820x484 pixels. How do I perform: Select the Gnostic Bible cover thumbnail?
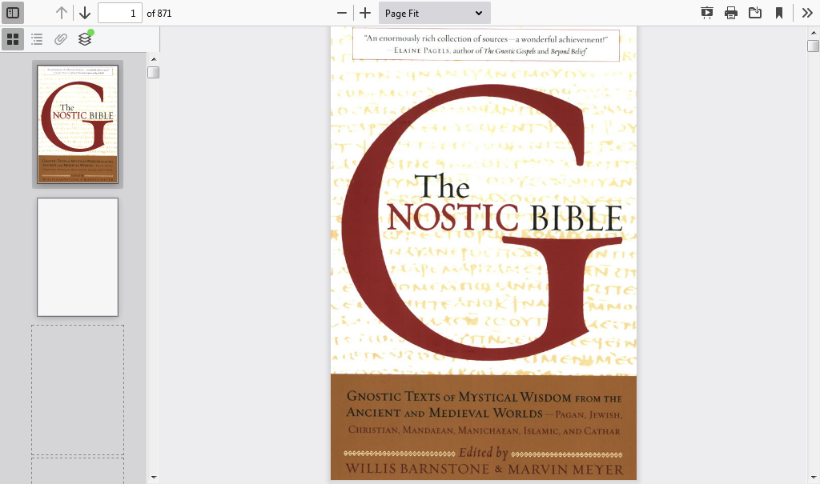pyautogui.click(x=78, y=124)
